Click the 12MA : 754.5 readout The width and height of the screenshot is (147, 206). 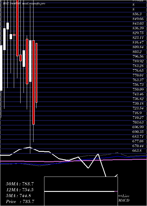pyautogui.click(x=20, y=190)
